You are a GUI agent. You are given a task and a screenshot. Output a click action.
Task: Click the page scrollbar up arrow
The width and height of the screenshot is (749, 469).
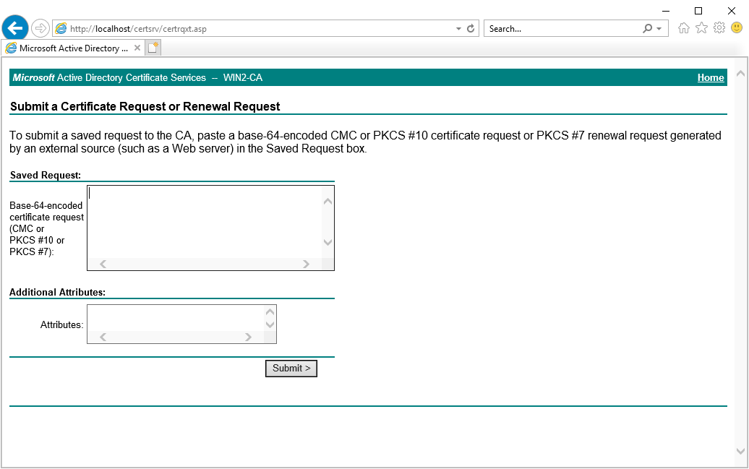click(740, 74)
